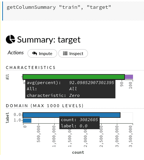Image resolution: width=144 pixels, height=160 pixels.
Task: Click the count axis title
Action: pos(78,152)
